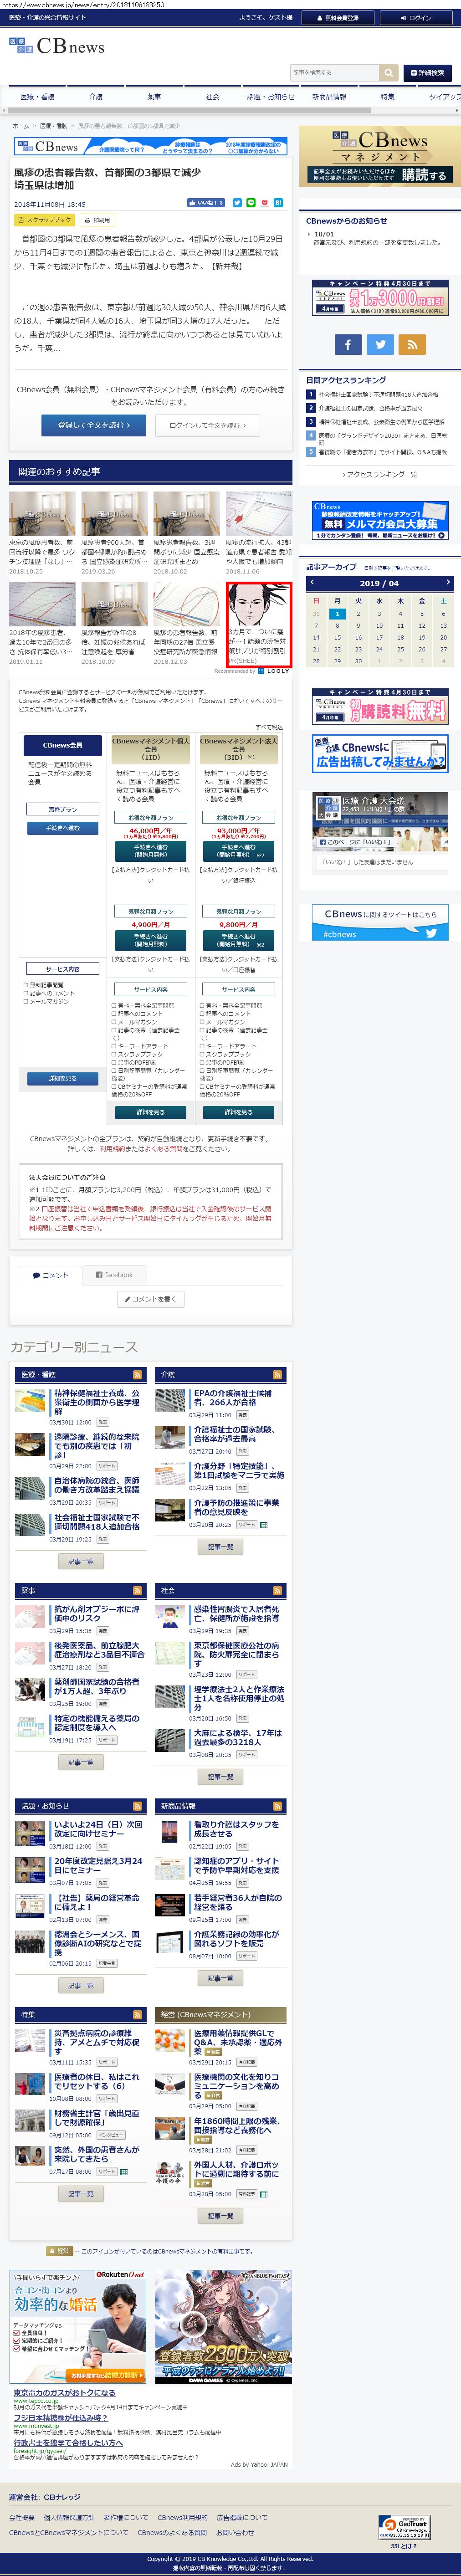Click the コメントを書く button
The height and width of the screenshot is (2576, 461).
click(x=150, y=1299)
